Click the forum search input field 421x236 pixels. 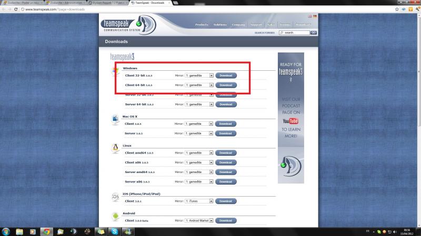click(x=294, y=33)
